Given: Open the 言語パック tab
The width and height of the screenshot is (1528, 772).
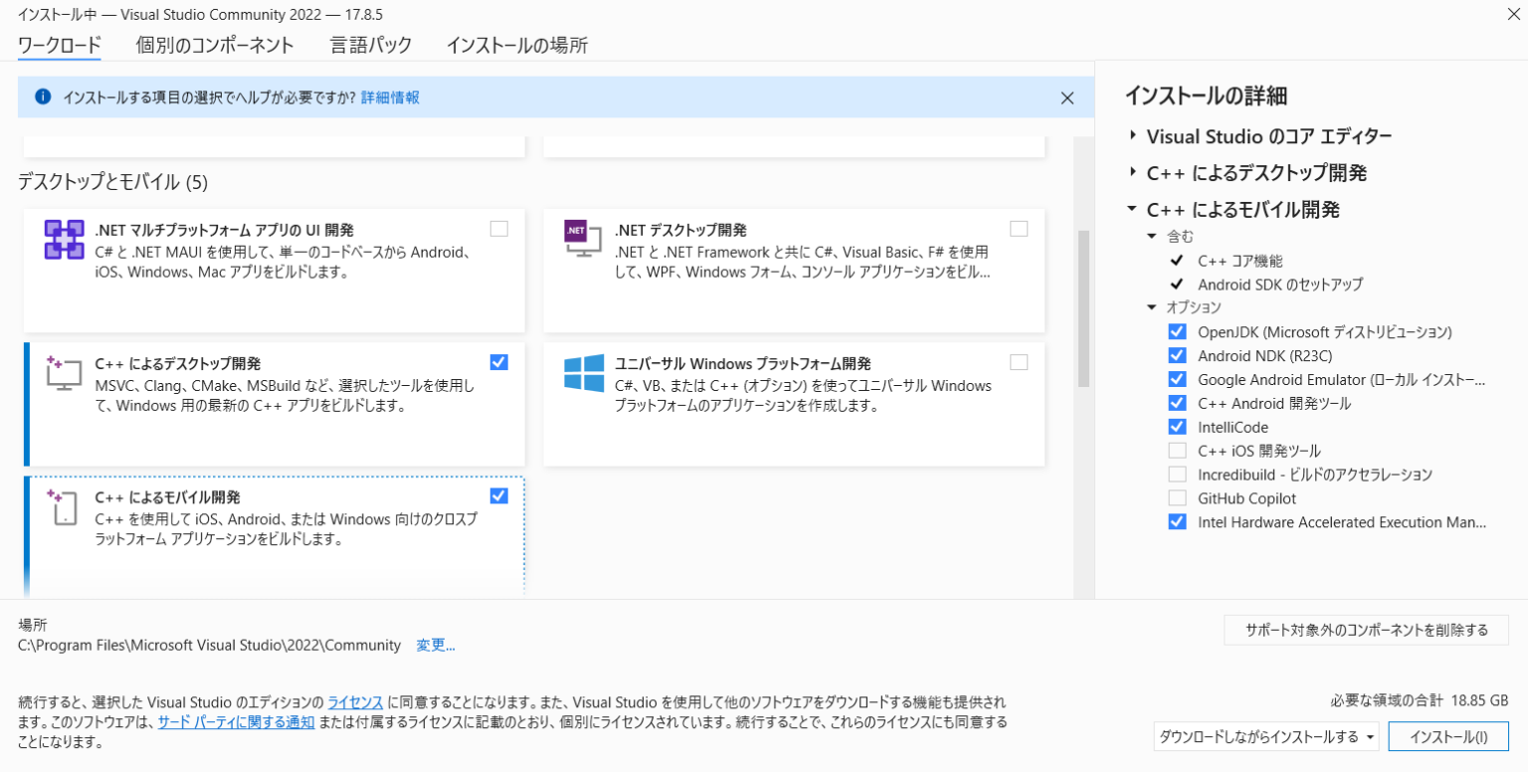Looking at the screenshot, I should 370,45.
